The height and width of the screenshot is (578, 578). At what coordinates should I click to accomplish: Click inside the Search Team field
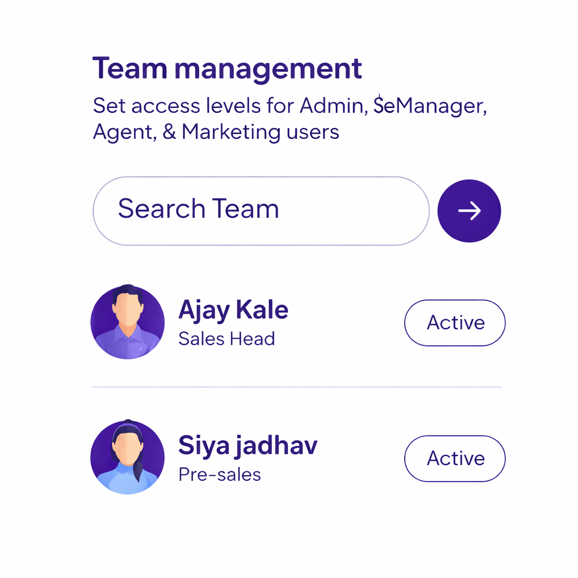pyautogui.click(x=260, y=211)
